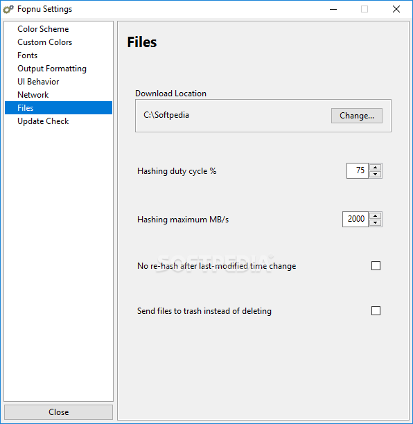The width and height of the screenshot is (413, 424).
Task: Open Output Formatting settings
Action: [58, 69]
